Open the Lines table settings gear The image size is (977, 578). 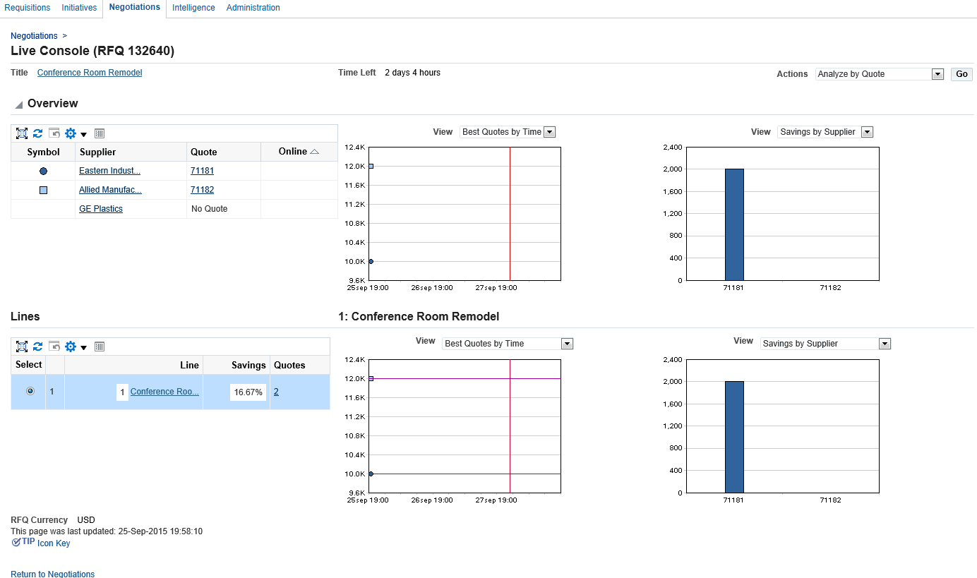(x=71, y=347)
